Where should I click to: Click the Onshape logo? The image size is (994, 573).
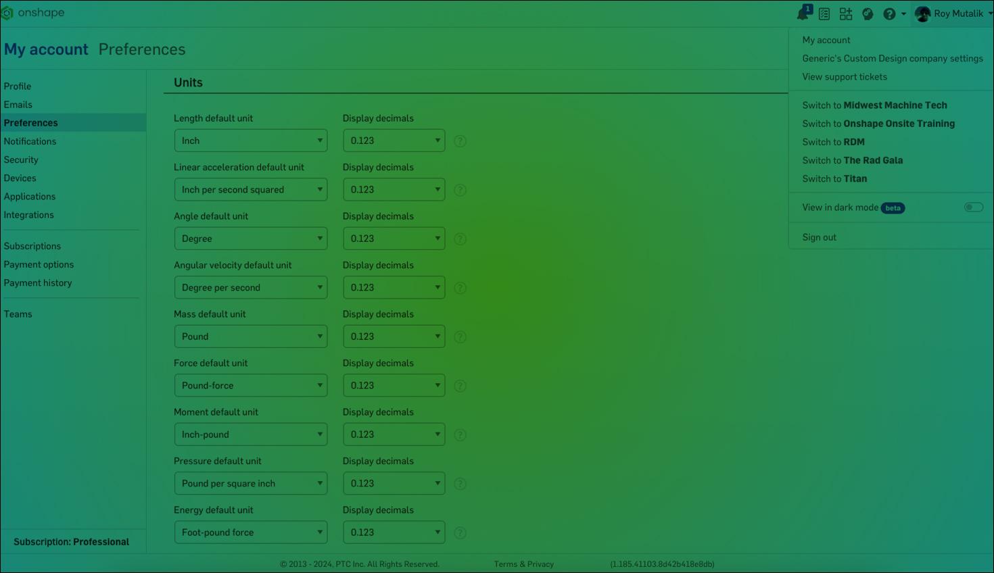[34, 13]
